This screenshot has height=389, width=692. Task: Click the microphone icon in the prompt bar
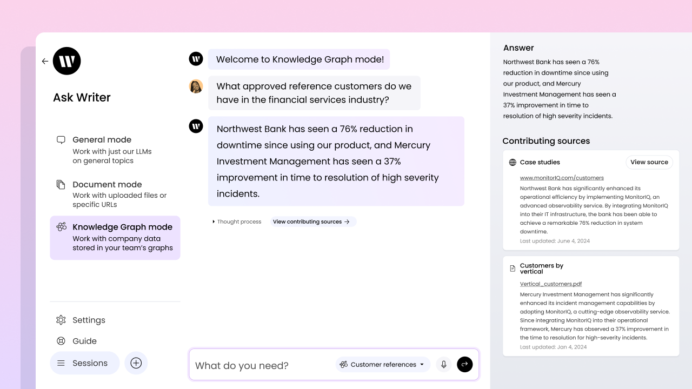point(443,365)
